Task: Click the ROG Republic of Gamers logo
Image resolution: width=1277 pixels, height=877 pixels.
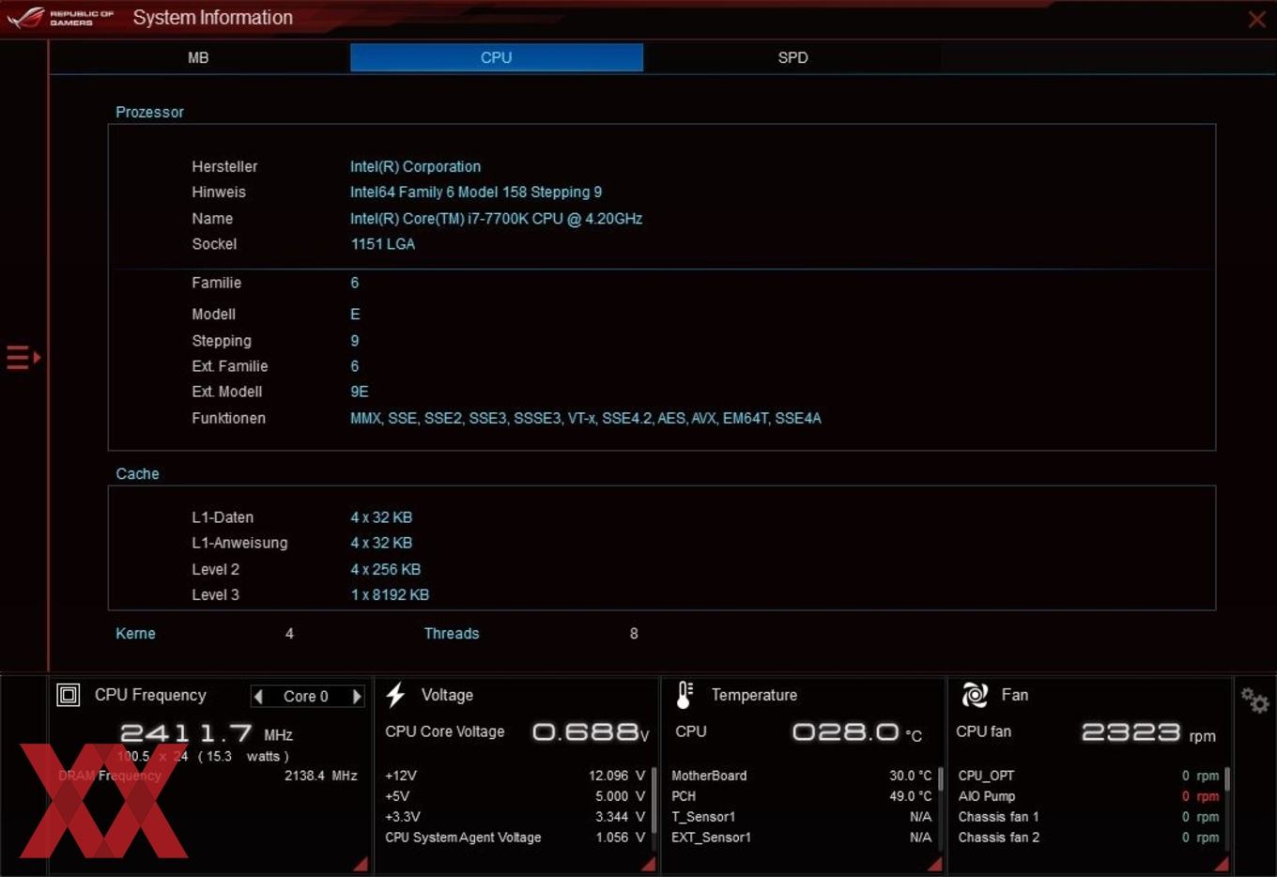Action: point(60,18)
